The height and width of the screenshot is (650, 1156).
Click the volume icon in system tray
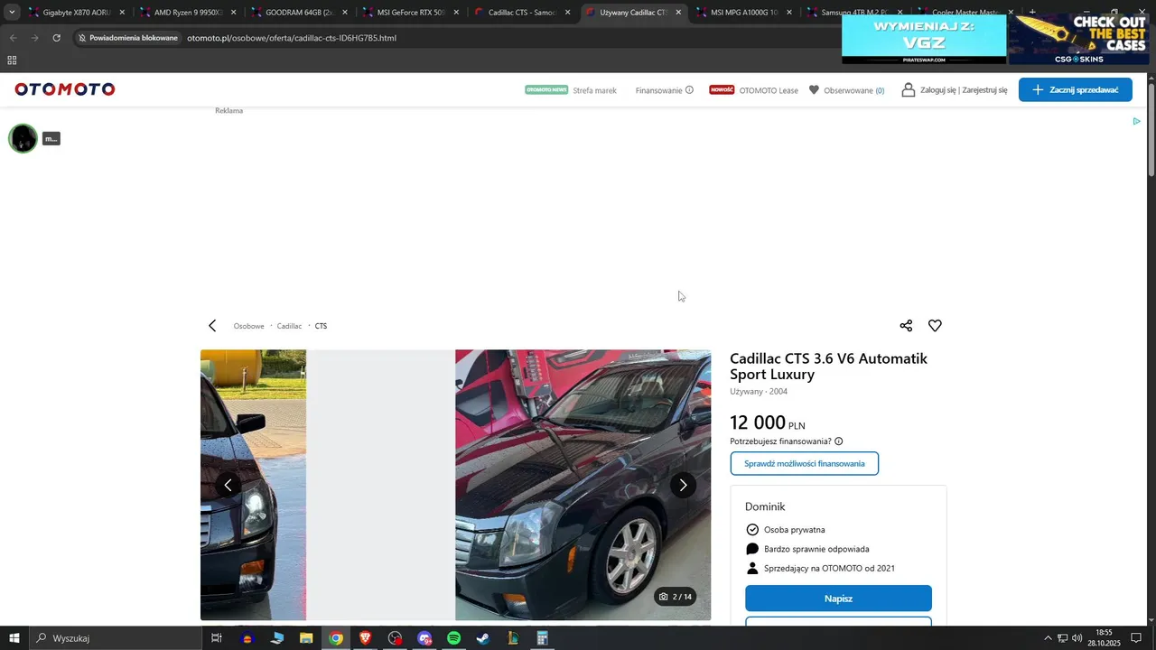[1077, 638]
